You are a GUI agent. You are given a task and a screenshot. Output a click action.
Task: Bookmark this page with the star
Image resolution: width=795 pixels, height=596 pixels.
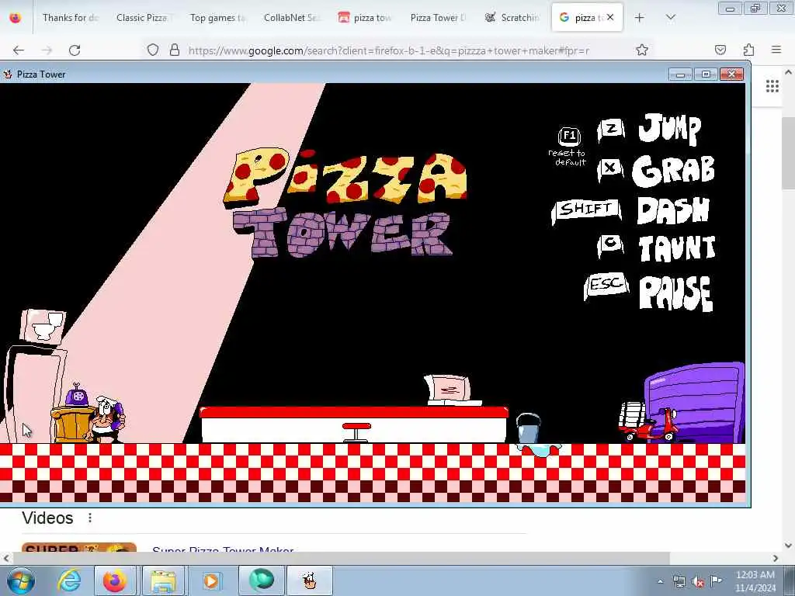pyautogui.click(x=642, y=50)
